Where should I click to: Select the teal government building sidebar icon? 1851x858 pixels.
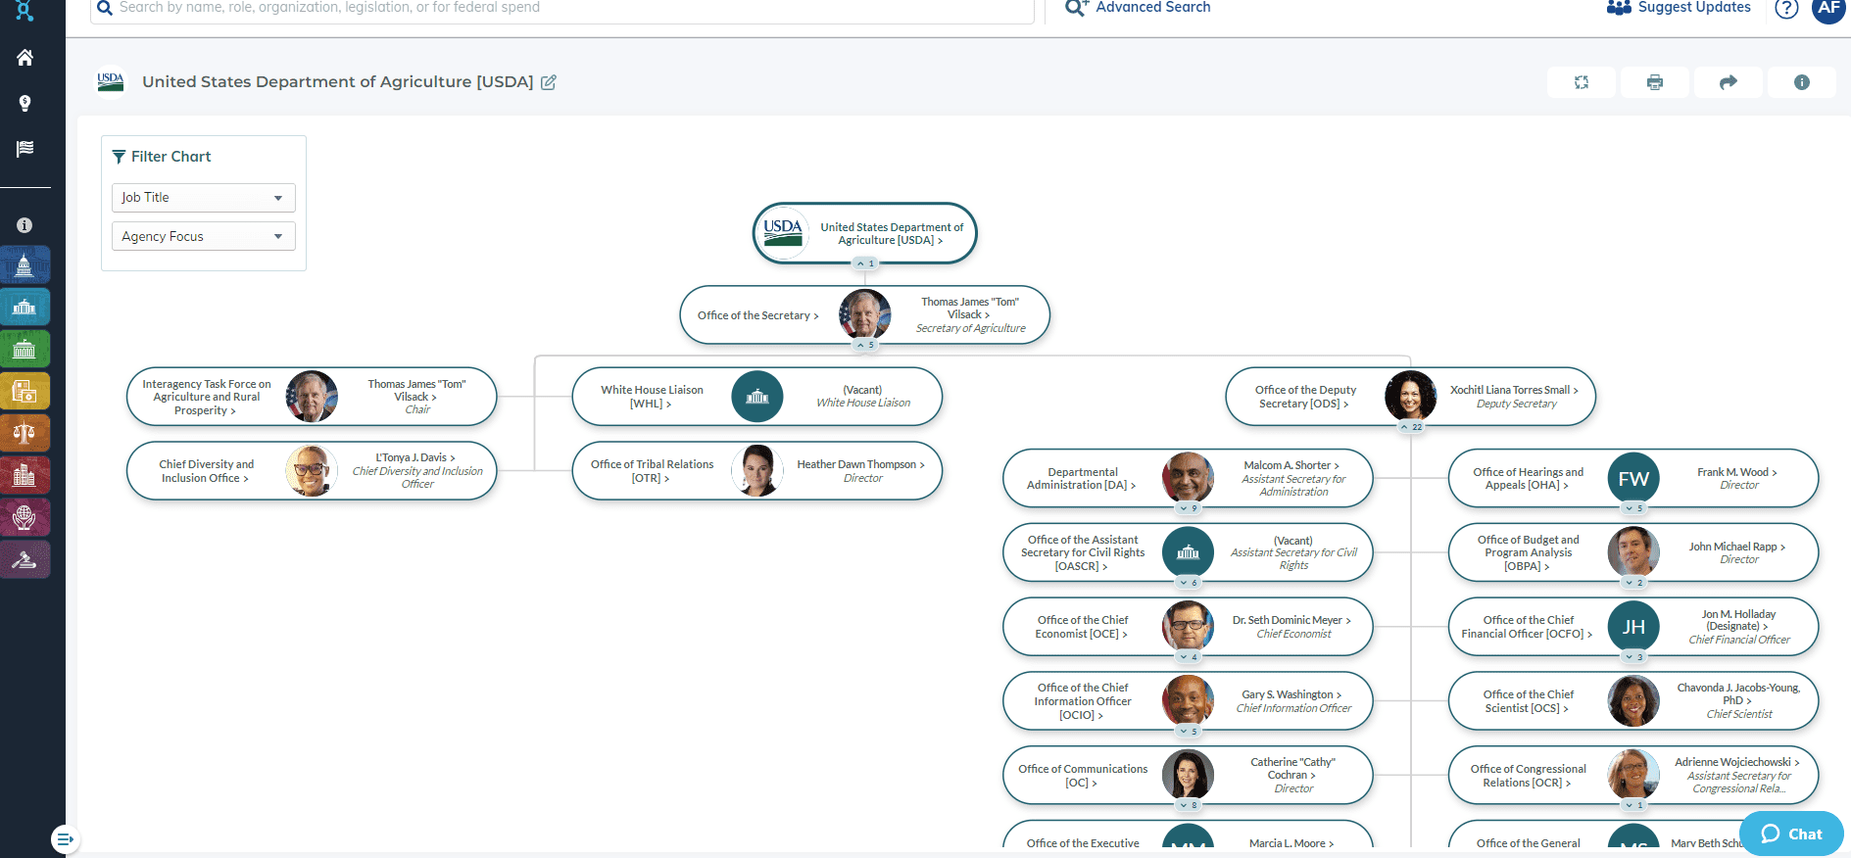pos(24,307)
